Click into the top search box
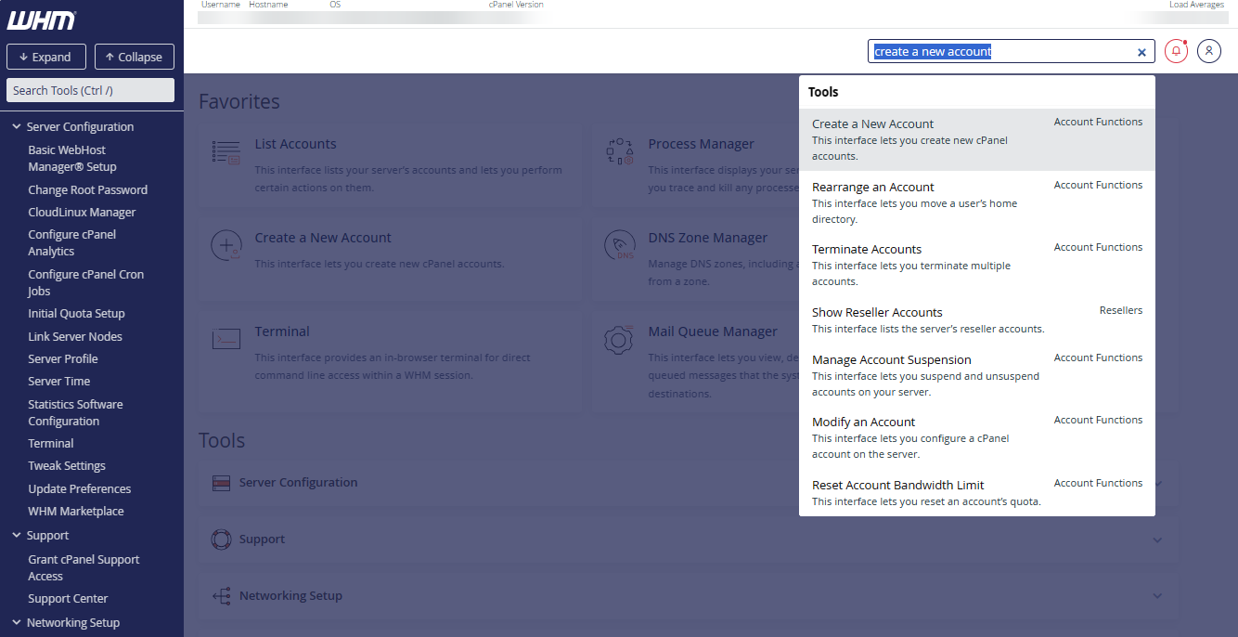 1002,52
